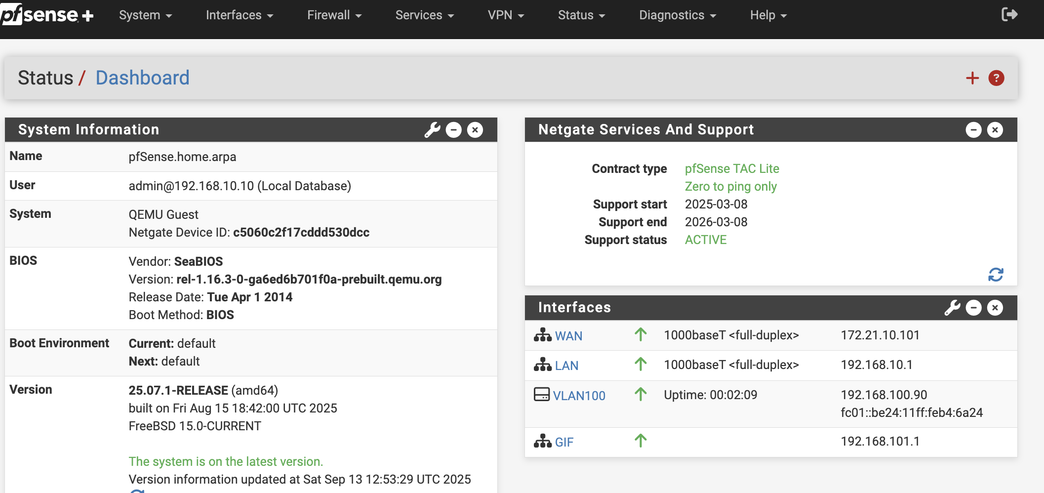This screenshot has width=1044, height=493.
Task: Click the VLAN100 interface link
Action: coord(579,396)
